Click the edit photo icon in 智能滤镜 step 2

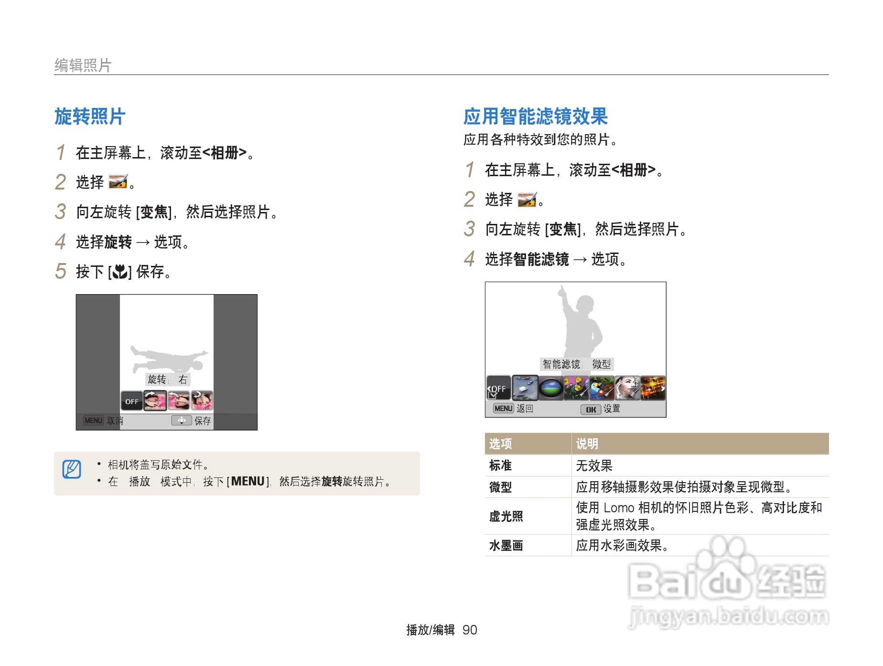527,200
